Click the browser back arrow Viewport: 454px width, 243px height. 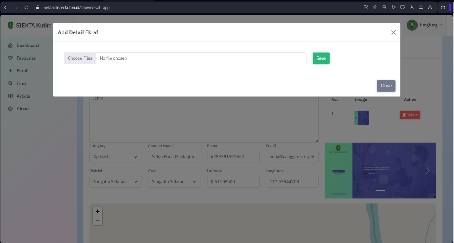point(6,7)
